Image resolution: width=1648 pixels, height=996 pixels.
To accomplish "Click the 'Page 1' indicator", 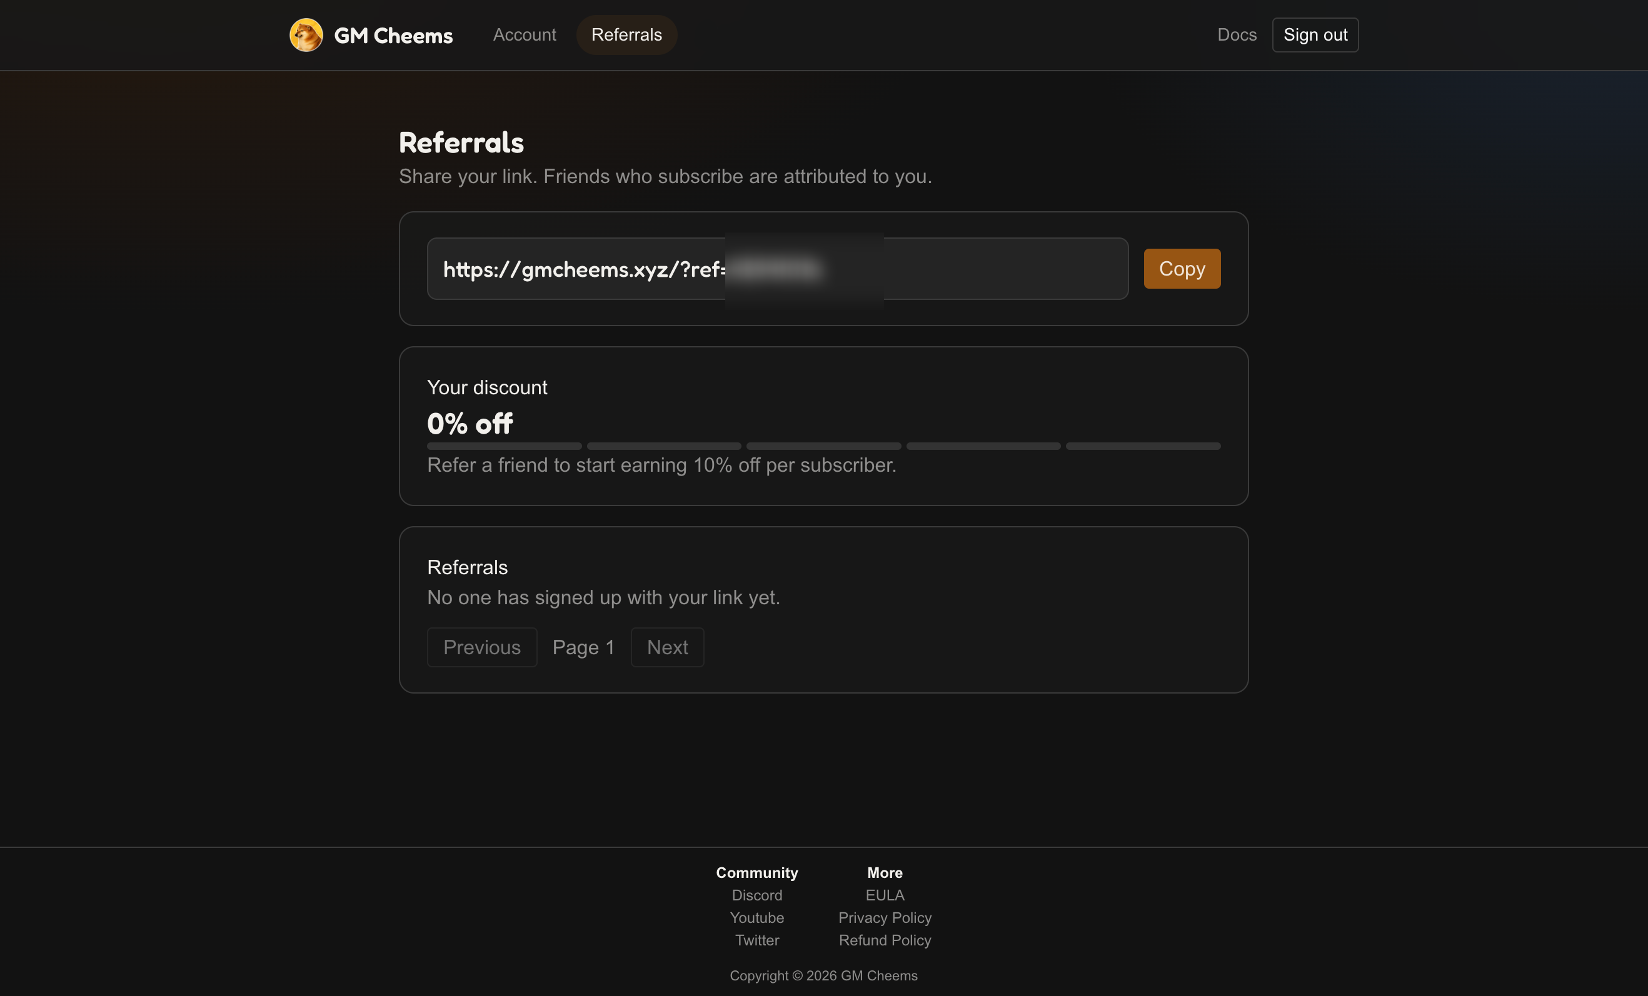I will [x=583, y=647].
